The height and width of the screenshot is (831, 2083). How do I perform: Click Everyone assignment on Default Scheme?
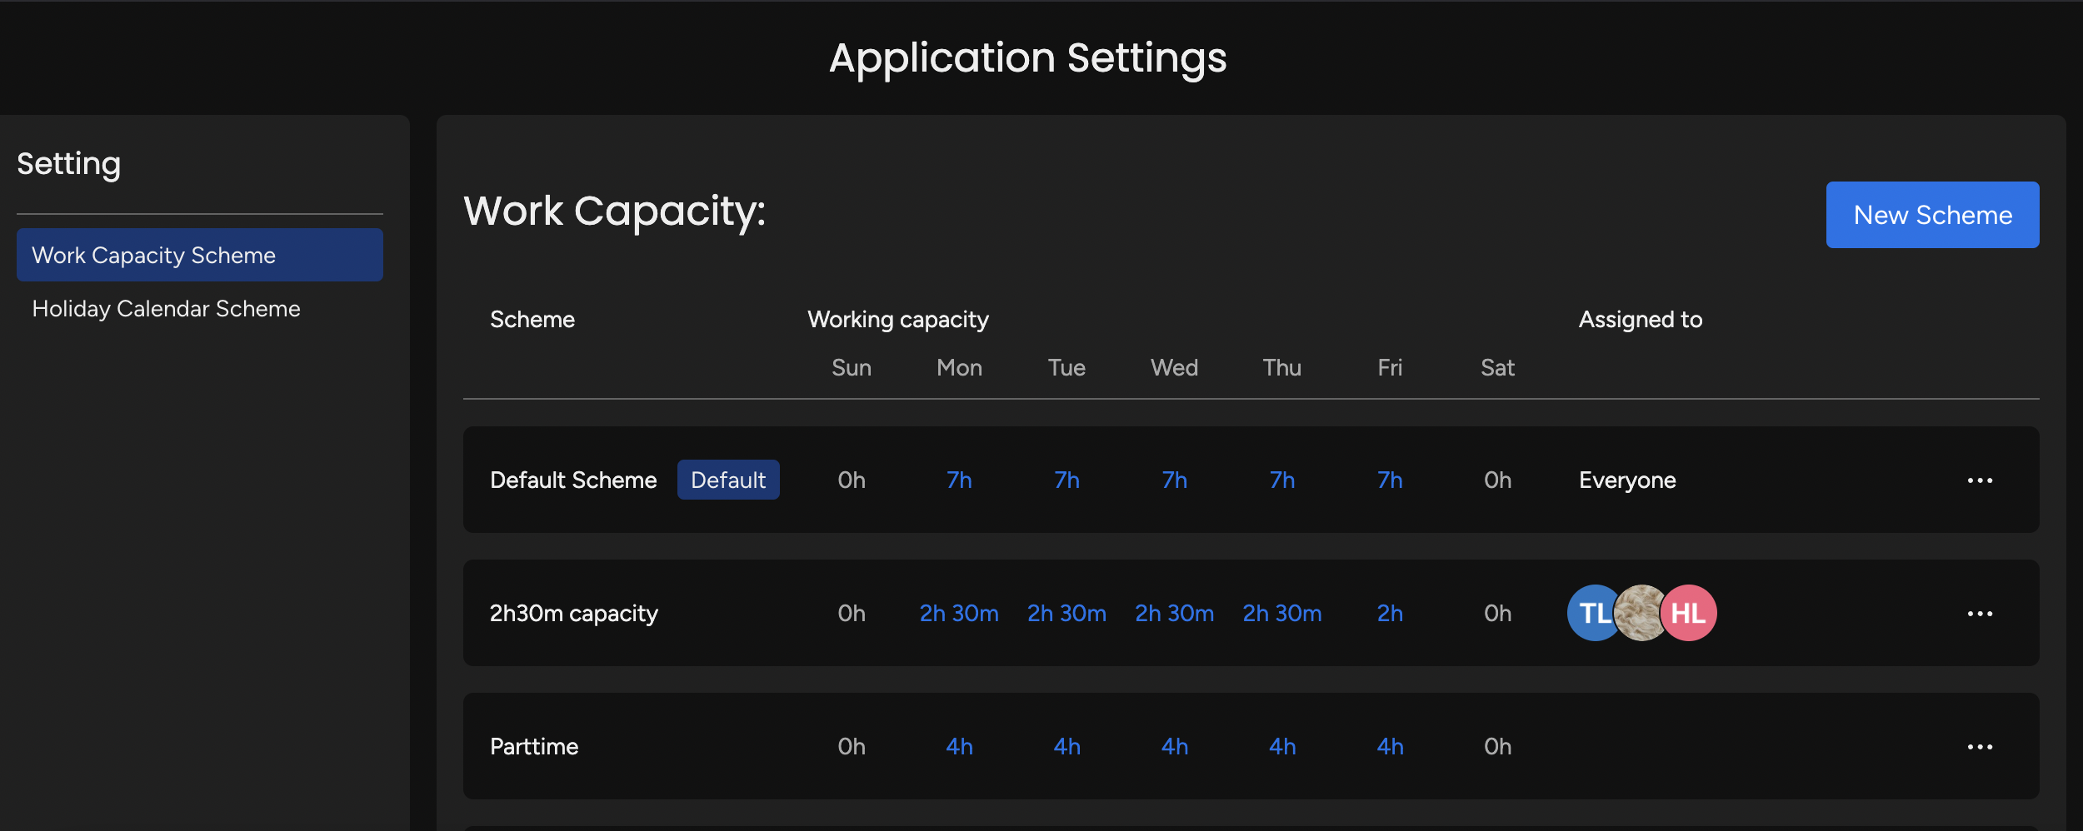point(1626,480)
